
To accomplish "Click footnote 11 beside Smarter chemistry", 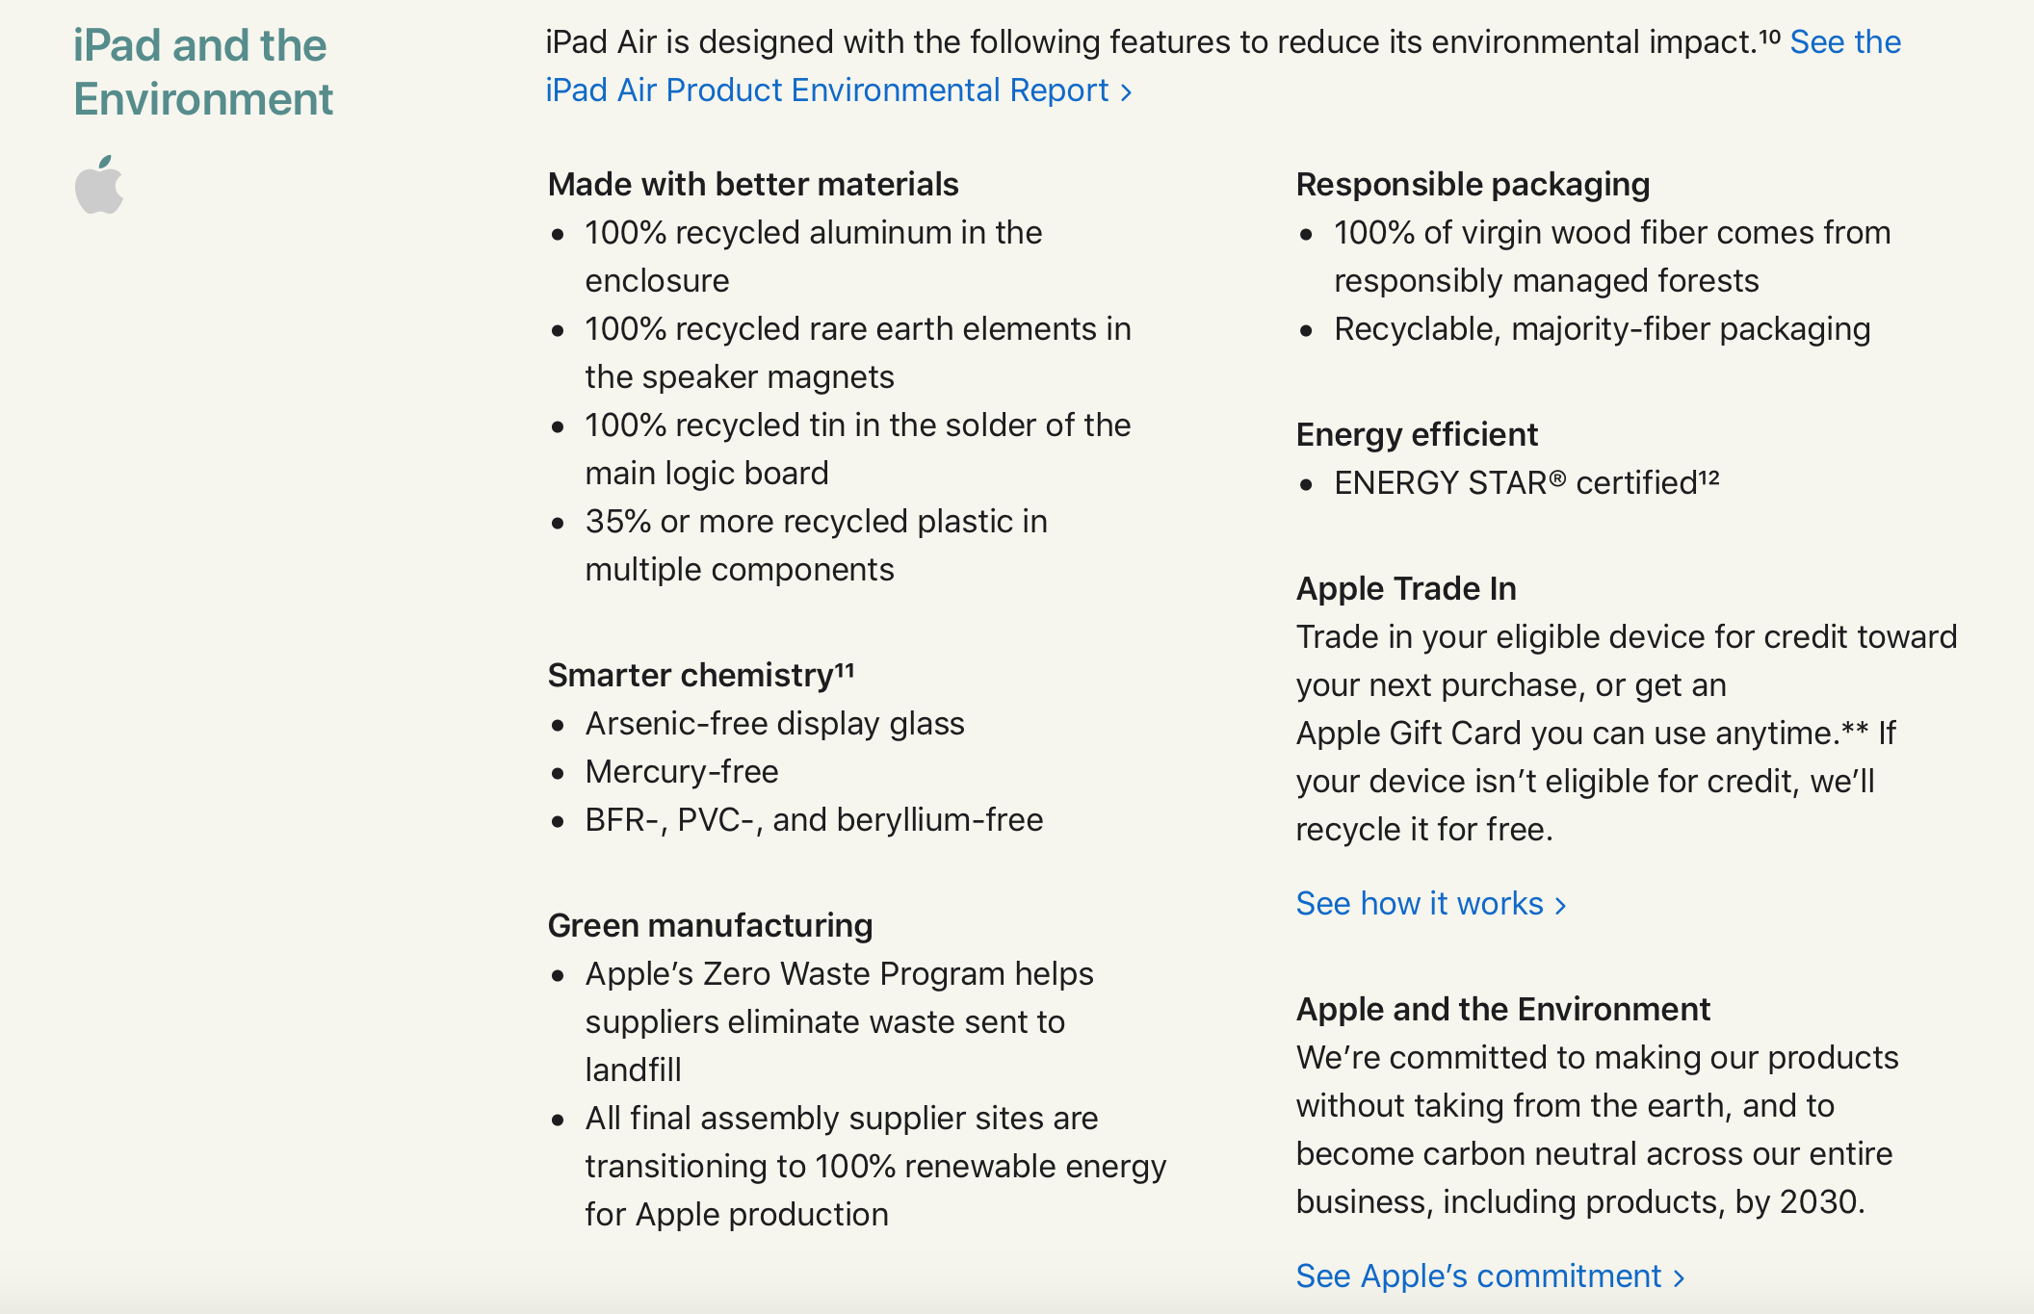I will point(845,669).
